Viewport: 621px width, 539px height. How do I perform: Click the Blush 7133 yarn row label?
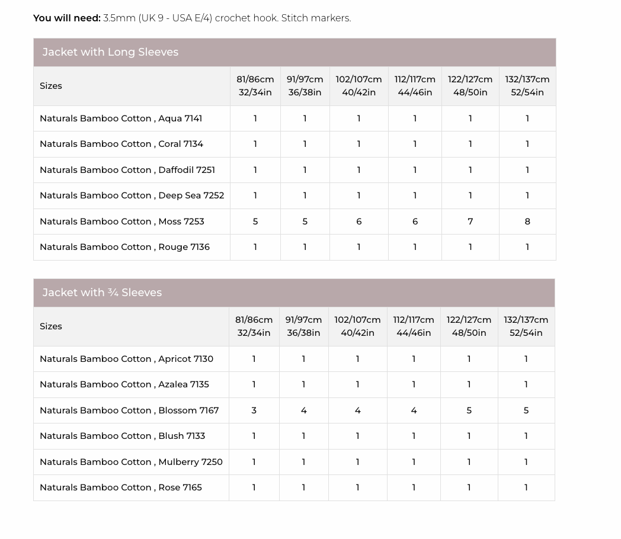click(x=122, y=436)
